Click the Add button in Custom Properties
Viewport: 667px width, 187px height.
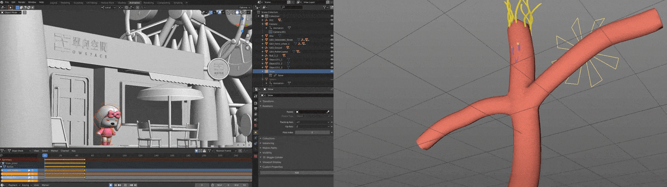[296, 173]
